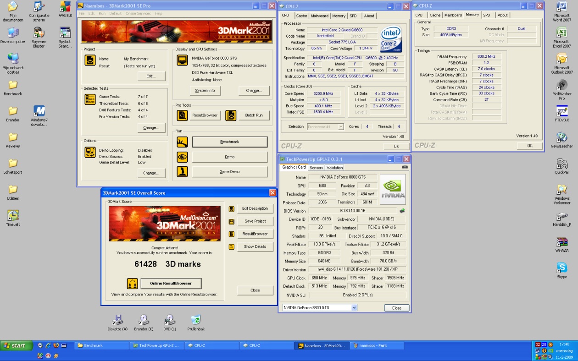Click the 61428 3D marks score text
This screenshot has height=361, width=578.
click(167, 264)
